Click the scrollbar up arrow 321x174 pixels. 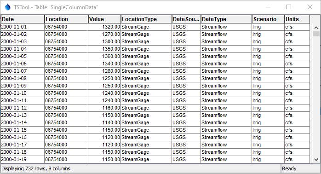(x=316, y=28)
